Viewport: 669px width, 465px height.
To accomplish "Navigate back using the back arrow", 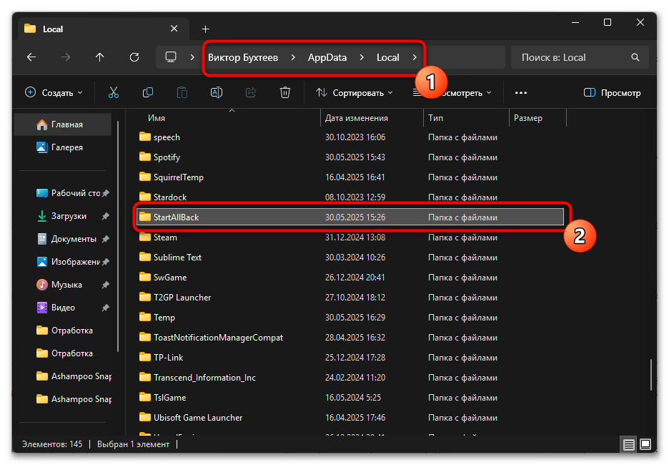I will click(32, 57).
